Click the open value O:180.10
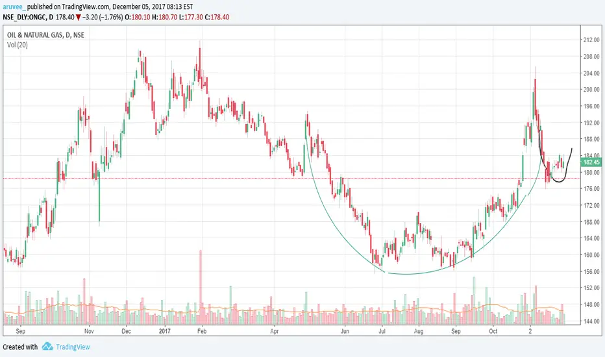The height and width of the screenshot is (357, 605). click(x=138, y=17)
